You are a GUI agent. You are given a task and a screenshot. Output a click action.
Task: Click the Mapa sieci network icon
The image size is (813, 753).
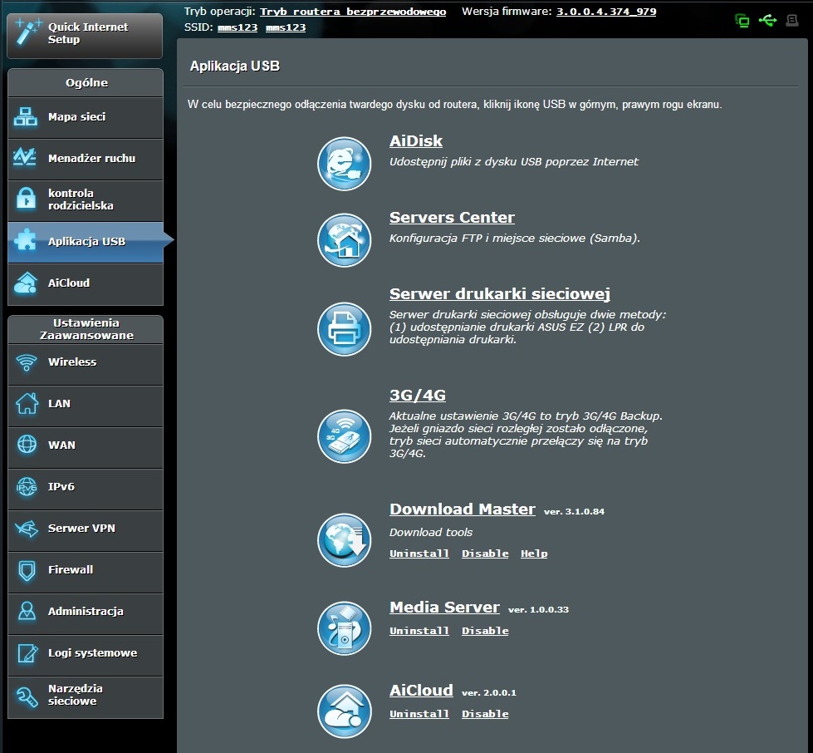(x=26, y=116)
